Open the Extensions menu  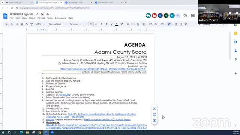tap(60, 18)
